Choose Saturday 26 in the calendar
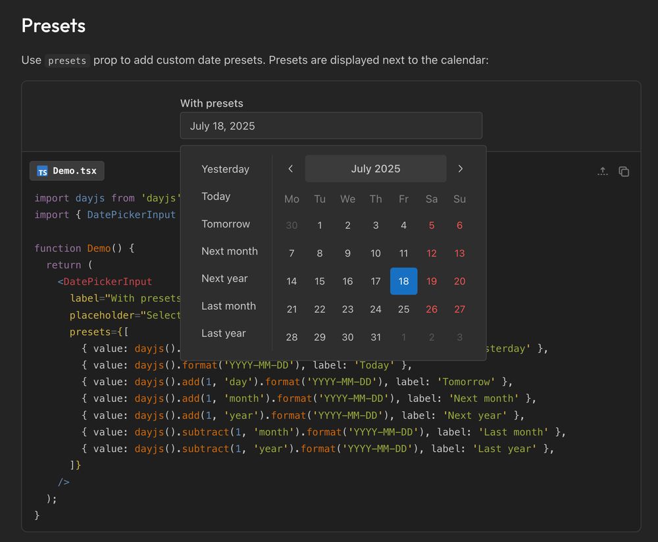 pyautogui.click(x=432, y=309)
